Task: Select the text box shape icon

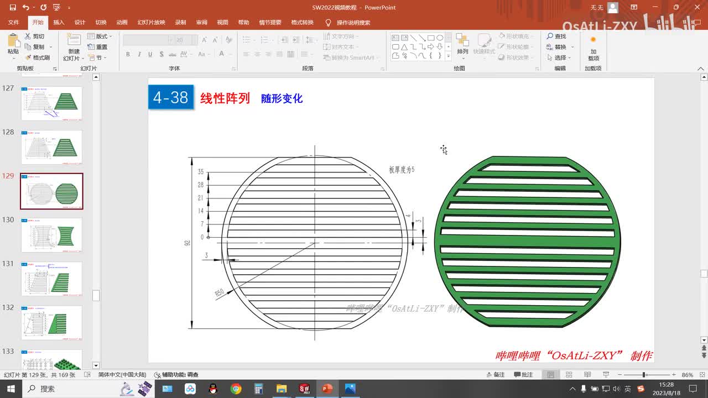Action: [395, 38]
